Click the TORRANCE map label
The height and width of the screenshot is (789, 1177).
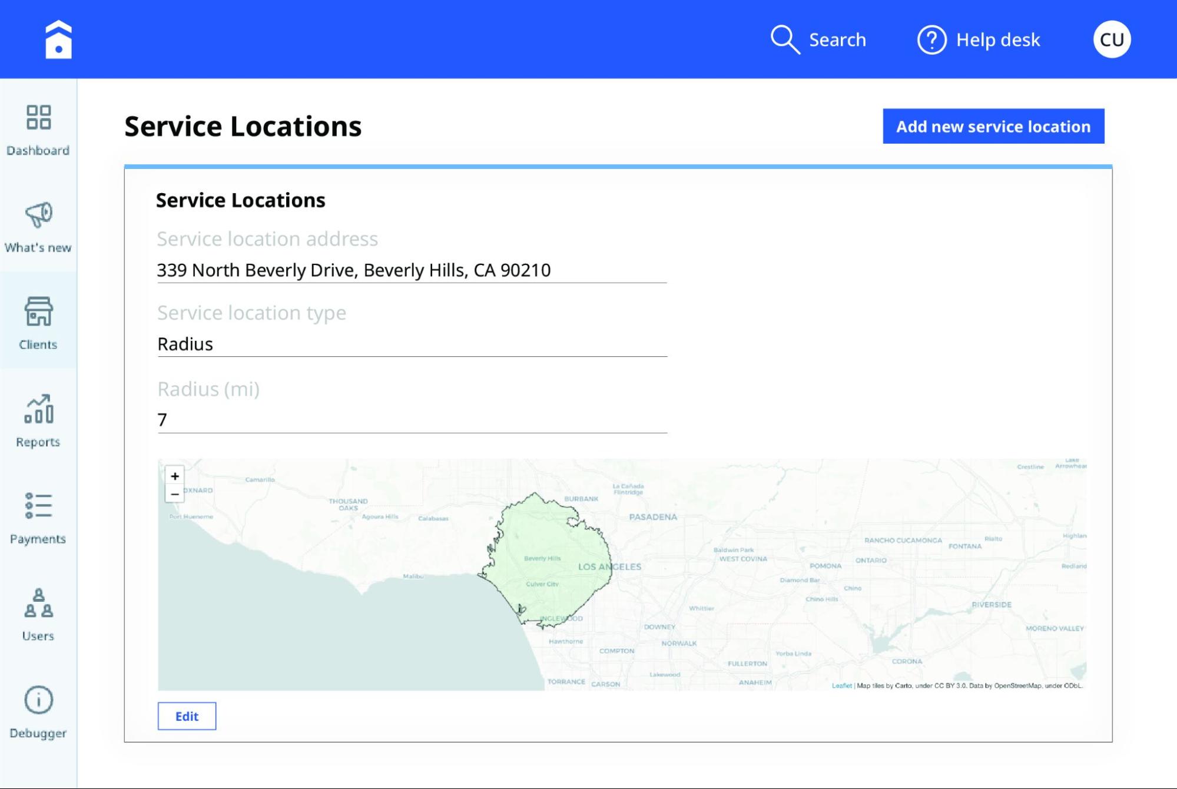tap(566, 682)
